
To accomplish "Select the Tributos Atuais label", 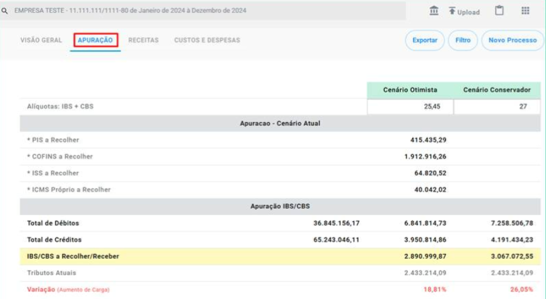I will [x=52, y=273].
